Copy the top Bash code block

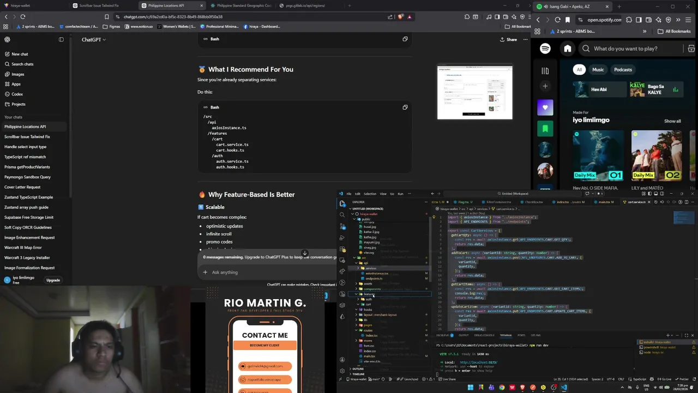point(405,39)
